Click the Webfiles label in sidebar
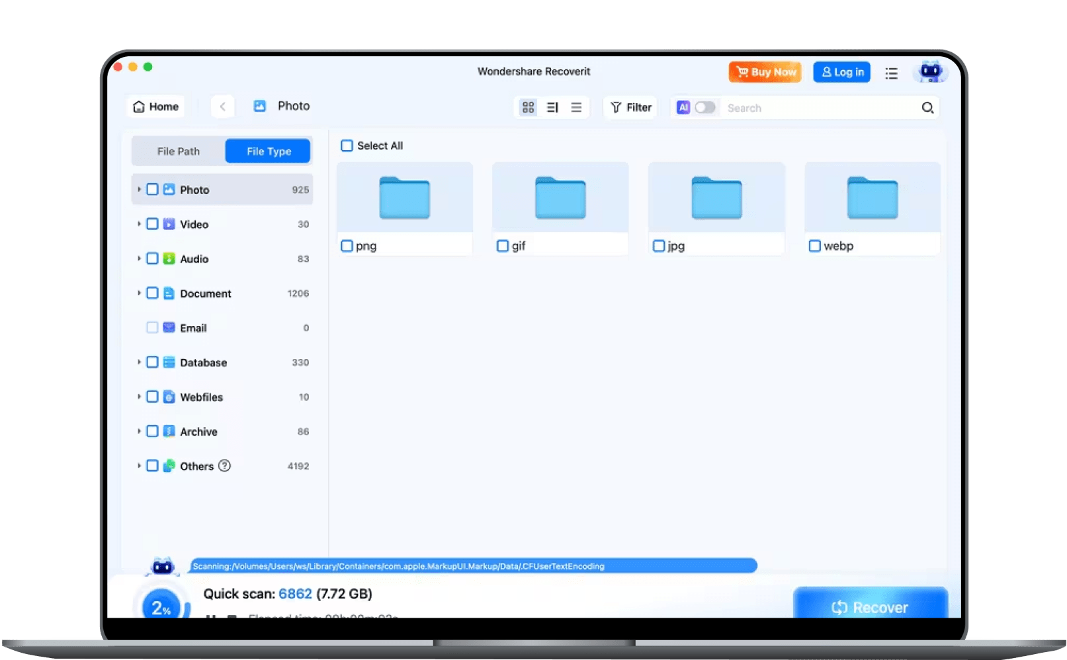This screenshot has width=1067, height=660. click(x=202, y=397)
